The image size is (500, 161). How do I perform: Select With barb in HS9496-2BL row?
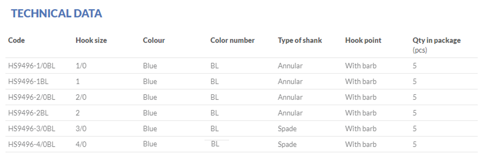coord(361,113)
